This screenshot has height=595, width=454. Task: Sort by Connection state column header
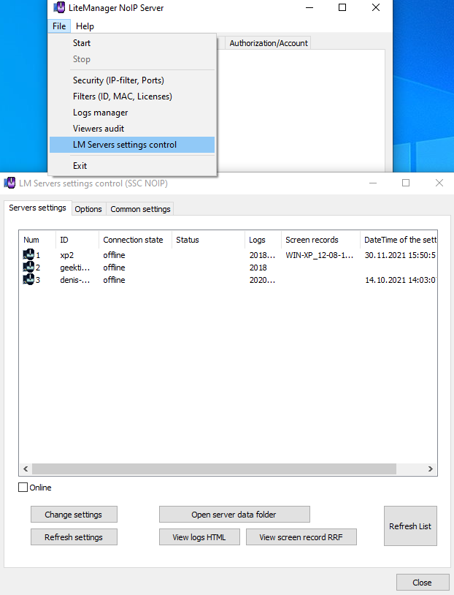coord(135,240)
